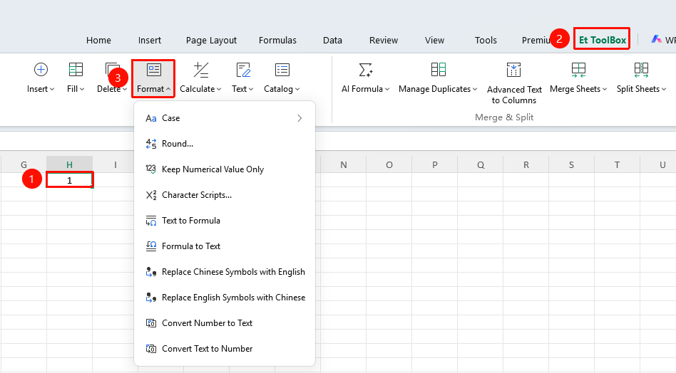Select column T header
The image size is (676, 373).
click(x=617, y=164)
